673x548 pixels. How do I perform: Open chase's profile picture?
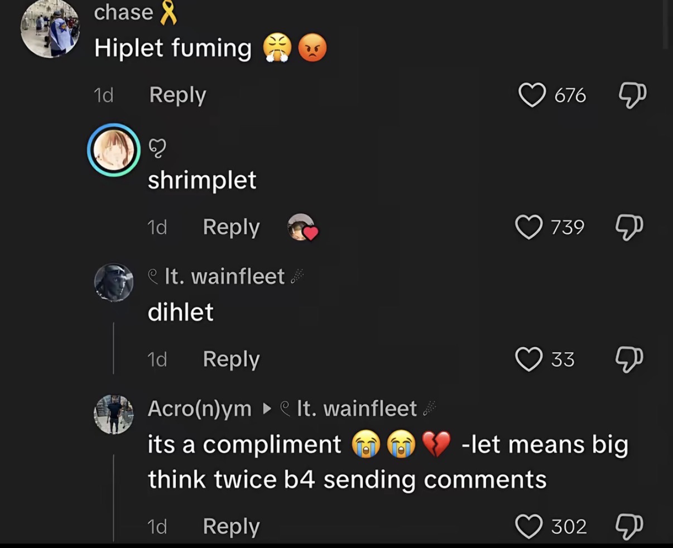(x=50, y=28)
